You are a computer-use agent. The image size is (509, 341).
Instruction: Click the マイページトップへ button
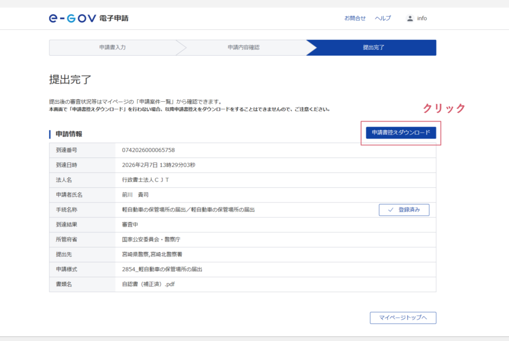403,318
